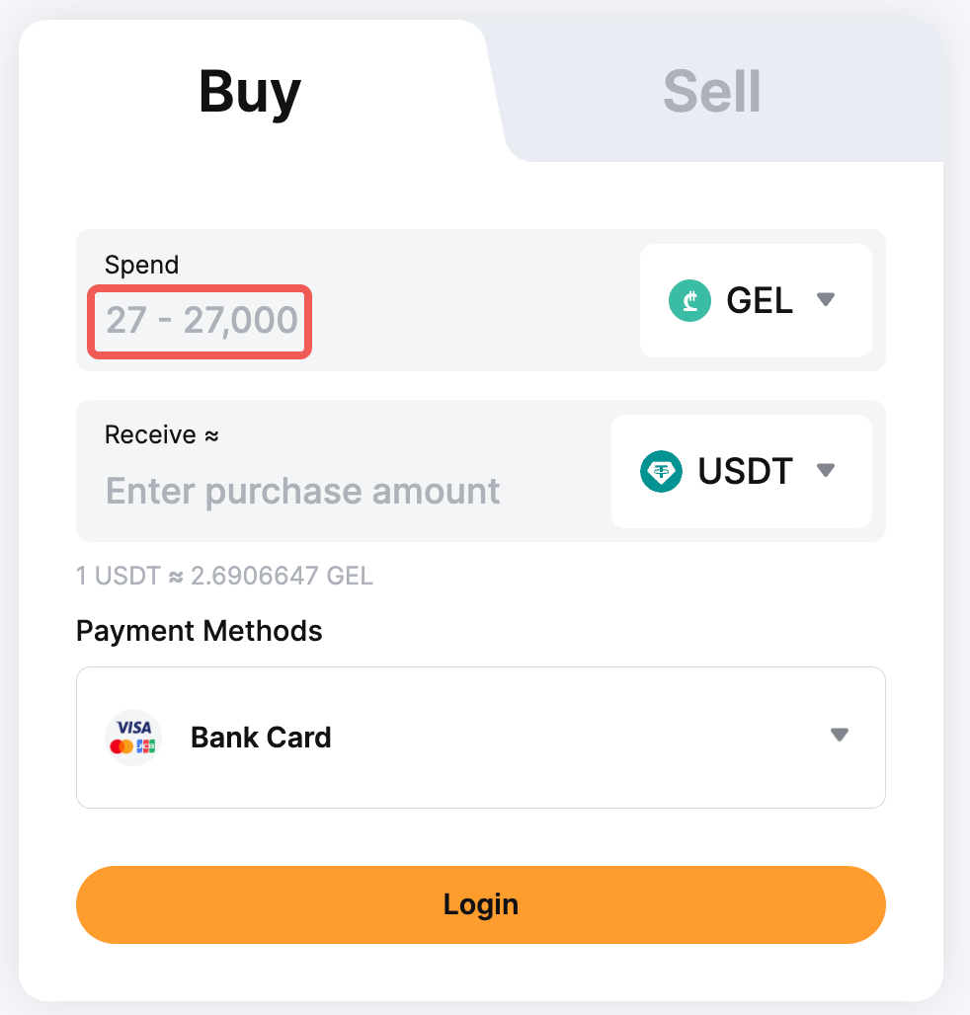Click the approximately-equal symbol beside Receive
Screen dimensions: 970x1015
tap(211, 434)
